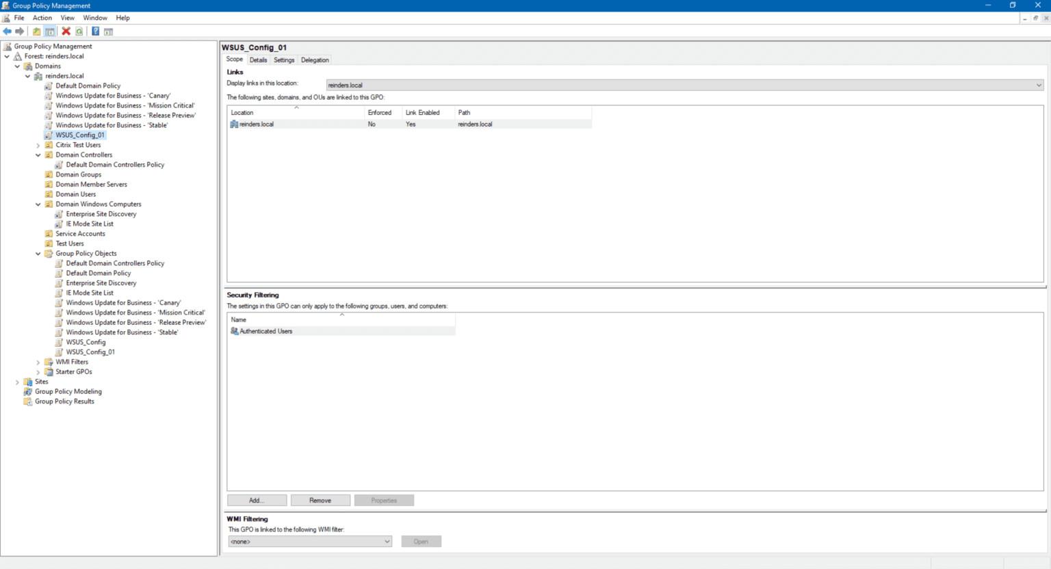The image size is (1051, 569).
Task: Click the Forward navigation arrow in the toolbar
Action: point(21,31)
